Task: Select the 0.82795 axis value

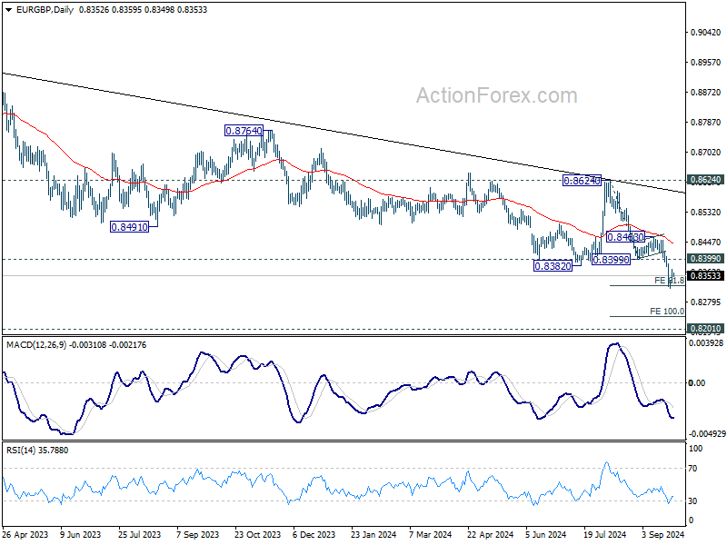Action: coord(706,302)
